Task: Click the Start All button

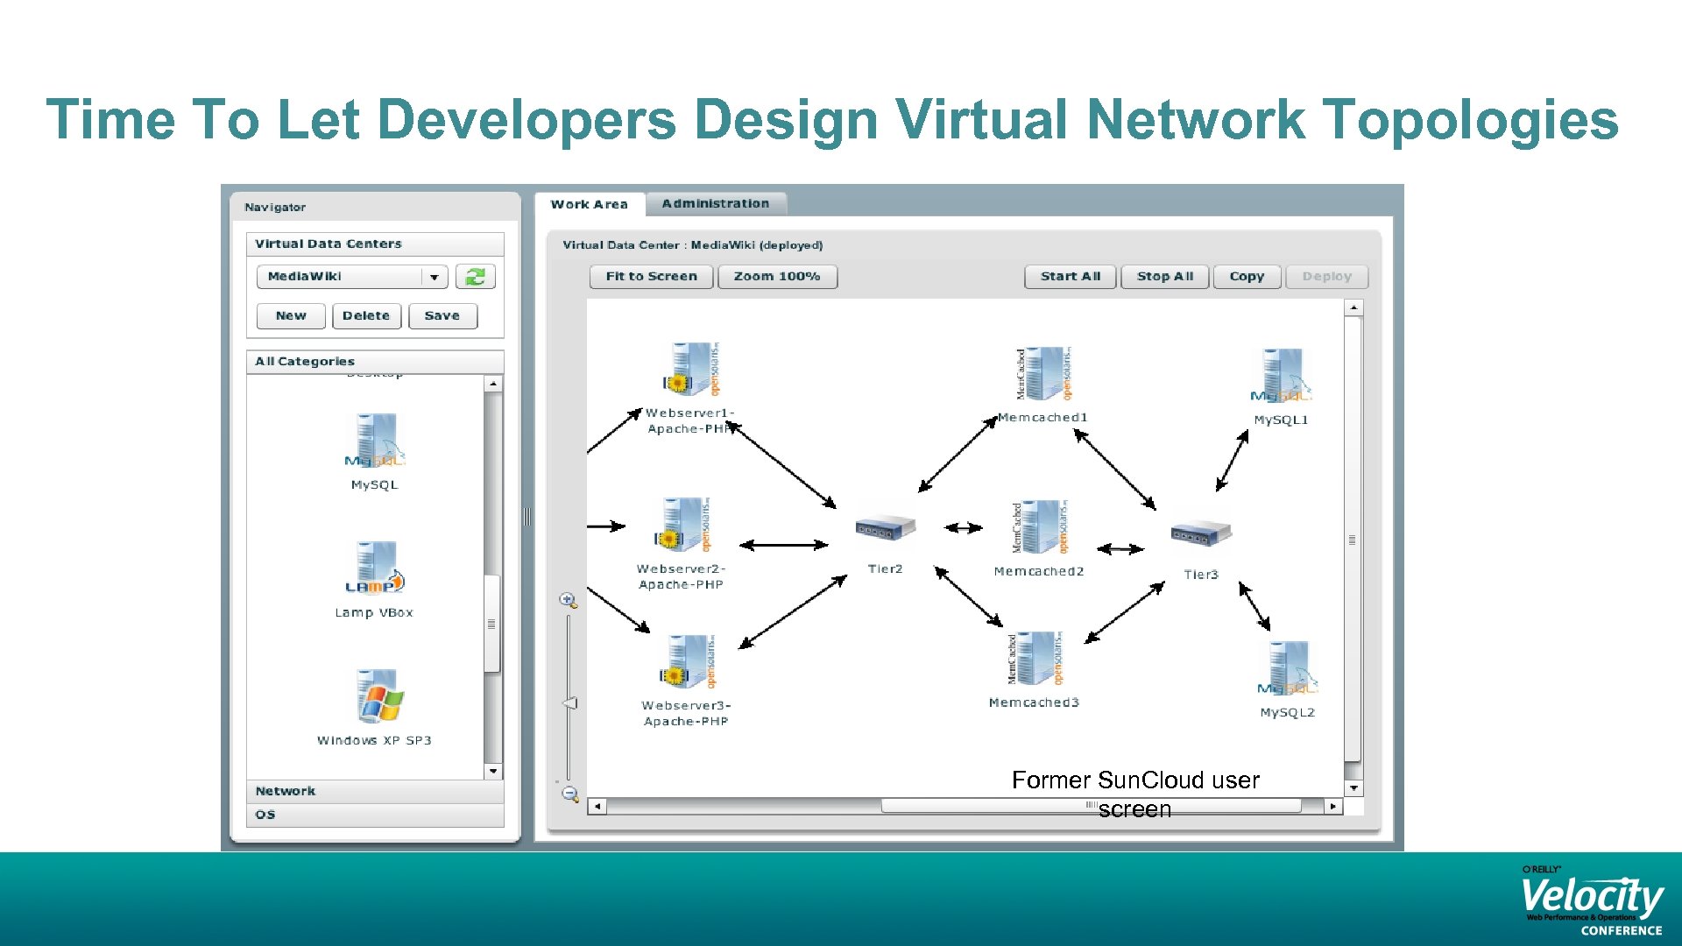Action: click(1070, 276)
